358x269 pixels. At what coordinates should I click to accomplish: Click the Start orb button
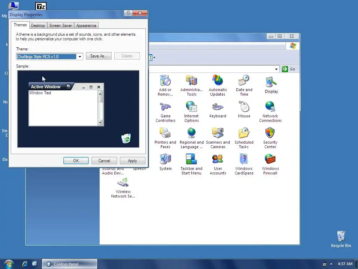[8, 264]
